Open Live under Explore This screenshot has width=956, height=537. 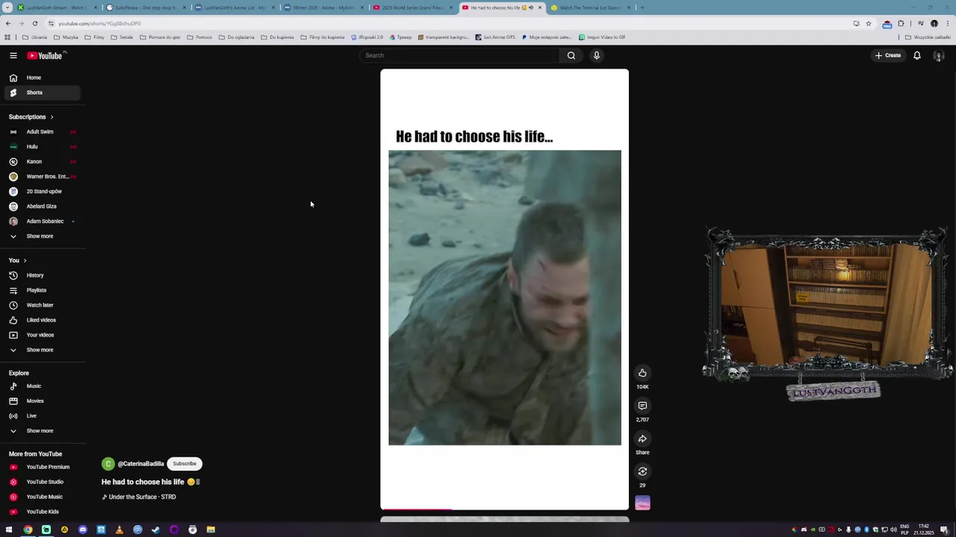coord(42,415)
